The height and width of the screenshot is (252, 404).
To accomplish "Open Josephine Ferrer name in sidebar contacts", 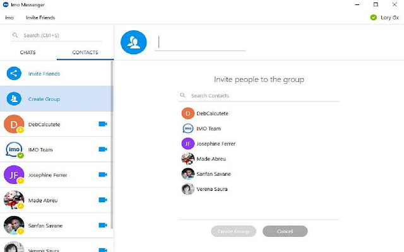I will [47, 175].
